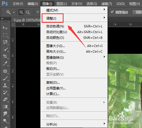Select the Smudge tool
Image resolution: width=142 pixels, height=128 pixels.
[x=5, y=114]
